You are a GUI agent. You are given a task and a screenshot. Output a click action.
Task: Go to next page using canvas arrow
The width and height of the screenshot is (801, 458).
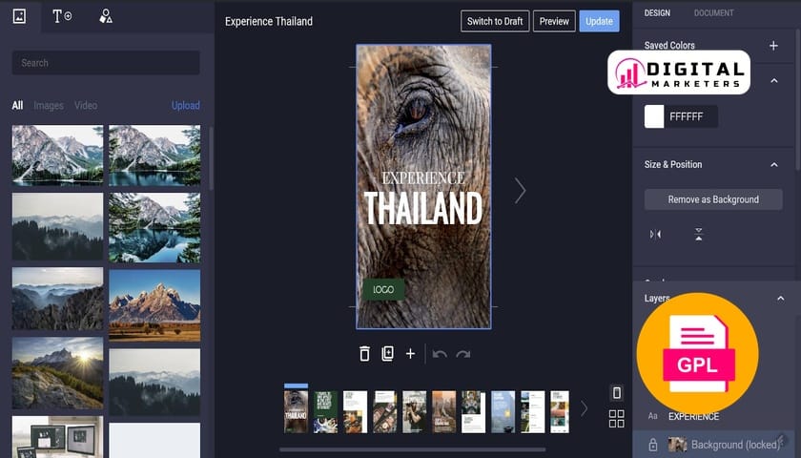(520, 191)
